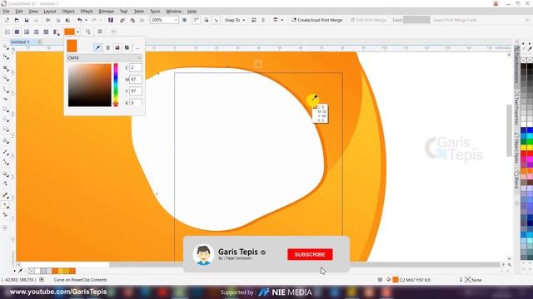Image resolution: width=533 pixels, height=299 pixels.
Task: Select the Parallel Dimension tool
Action: tap(6, 152)
